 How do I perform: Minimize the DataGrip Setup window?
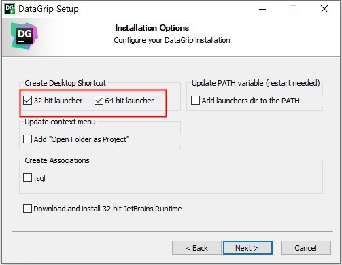click(262, 9)
